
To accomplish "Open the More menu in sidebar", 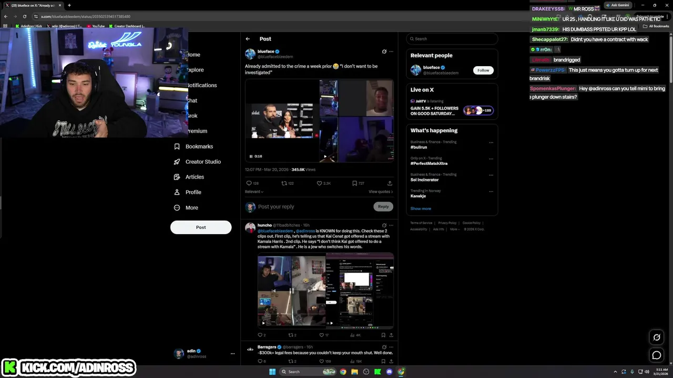I will (186, 207).
